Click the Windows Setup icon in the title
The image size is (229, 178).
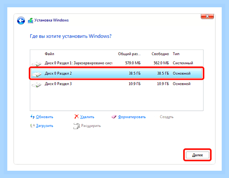click(x=31, y=21)
